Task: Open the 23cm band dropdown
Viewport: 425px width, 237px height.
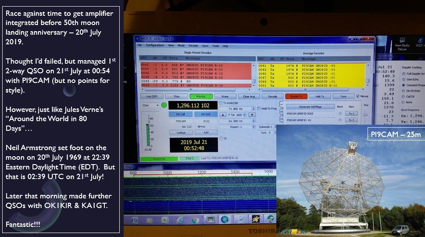Action: pyautogui.click(x=150, y=105)
